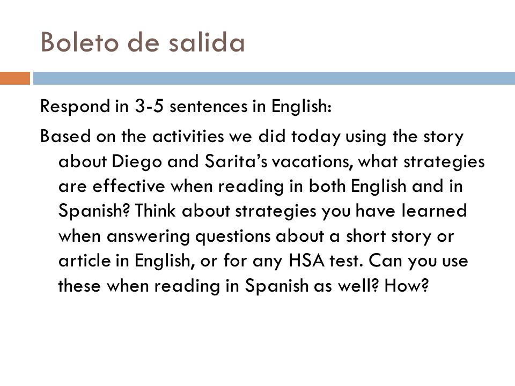The height and width of the screenshot is (386, 515).
Task: Click the word 'questions' in the paragraph
Action: 233,236
